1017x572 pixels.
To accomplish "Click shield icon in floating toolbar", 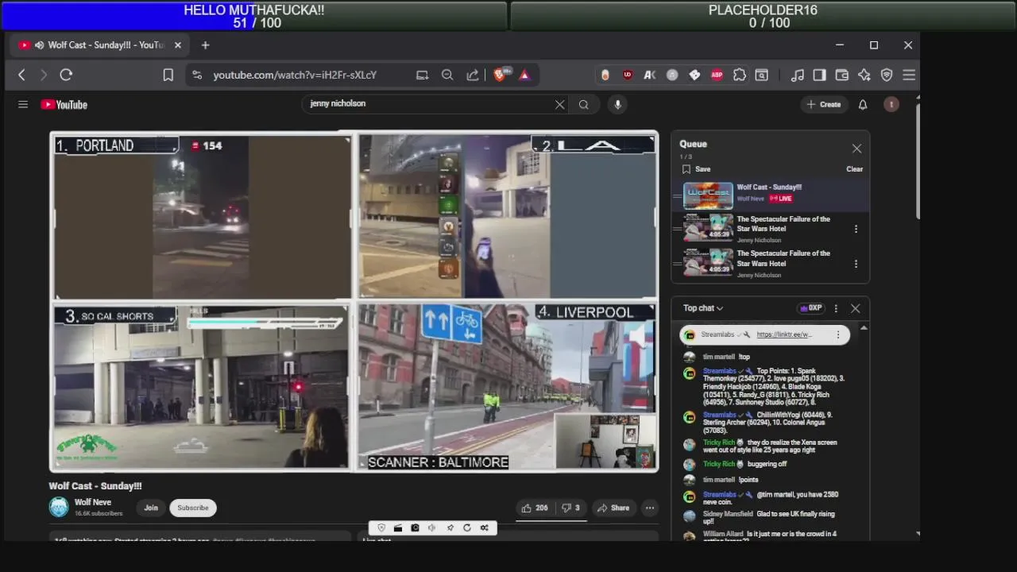I will point(381,528).
